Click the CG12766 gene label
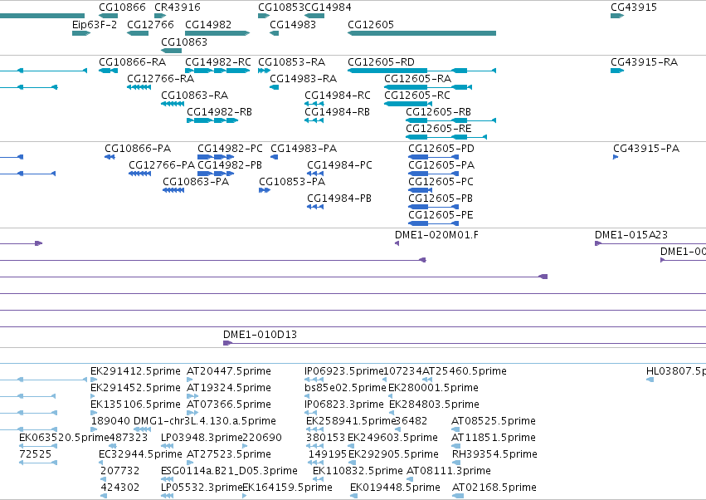This screenshot has height=500, width=706. 150,24
